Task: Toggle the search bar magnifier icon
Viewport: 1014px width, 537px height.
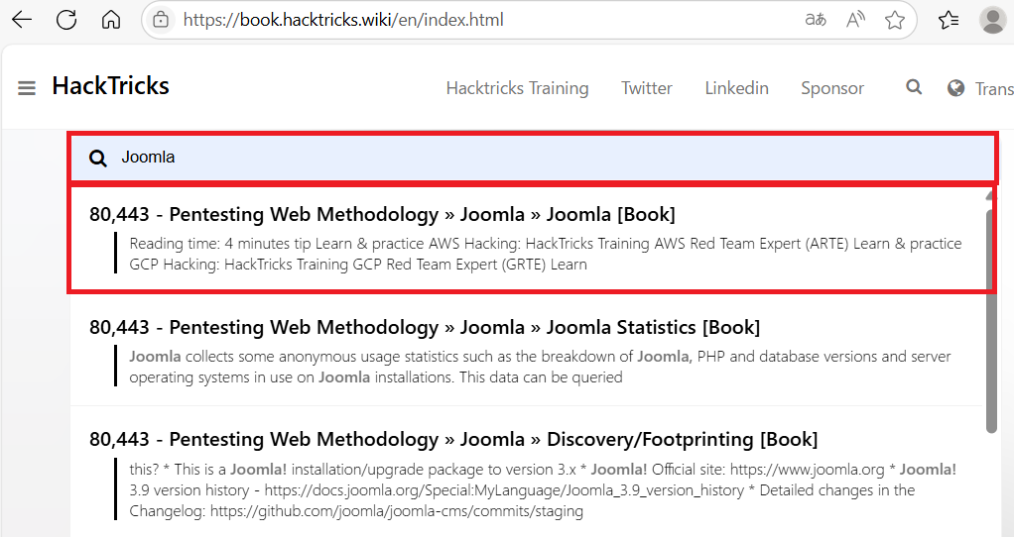Action: click(x=914, y=87)
